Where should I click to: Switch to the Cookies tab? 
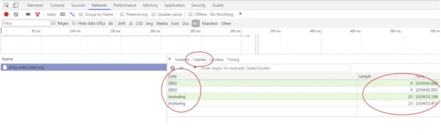[216, 59]
